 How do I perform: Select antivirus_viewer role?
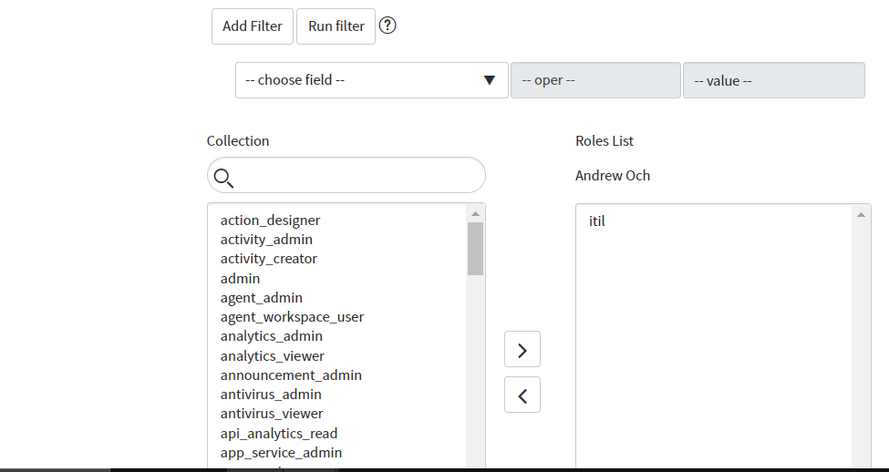tap(272, 415)
